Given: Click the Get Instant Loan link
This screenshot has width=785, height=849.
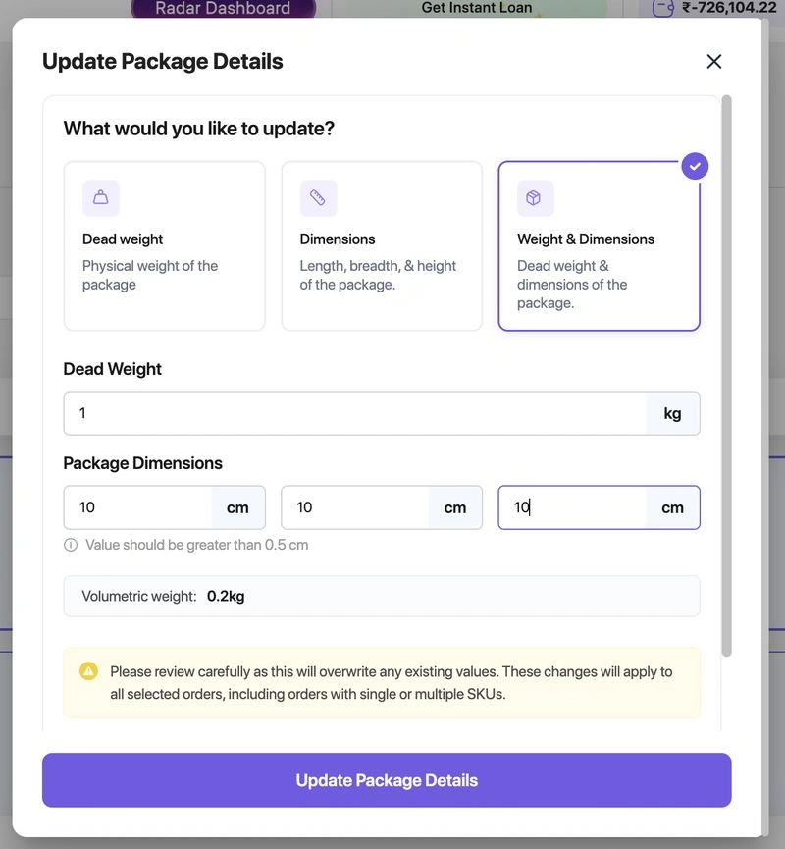Looking at the screenshot, I should point(477,8).
